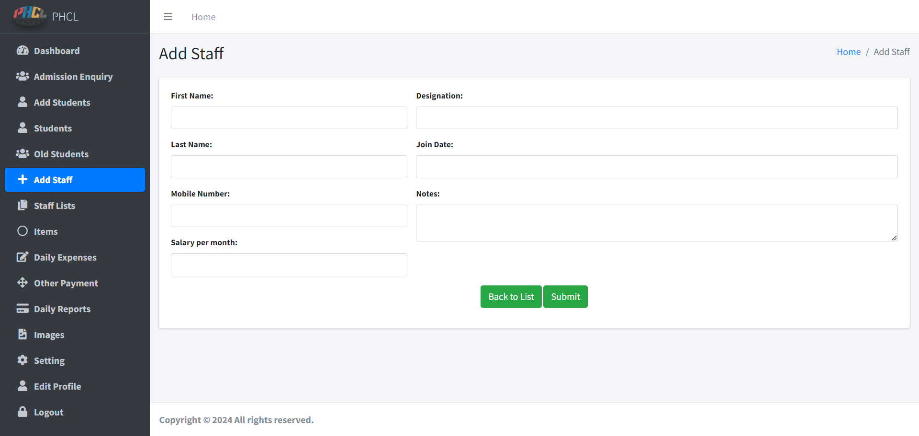The height and width of the screenshot is (436, 919).
Task: Click the Images file icon
Action: [22, 335]
